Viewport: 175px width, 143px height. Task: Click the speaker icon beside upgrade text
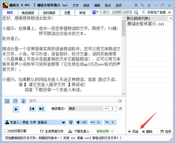tap(143, 12)
